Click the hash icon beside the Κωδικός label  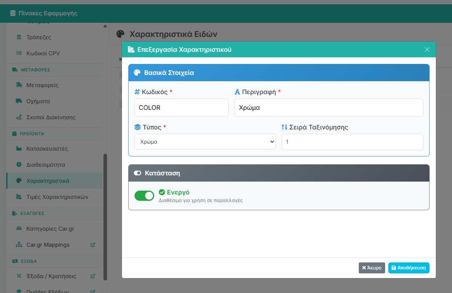(x=137, y=92)
